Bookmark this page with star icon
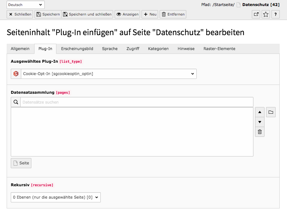The width and height of the screenshot is (287, 210). [266, 14]
